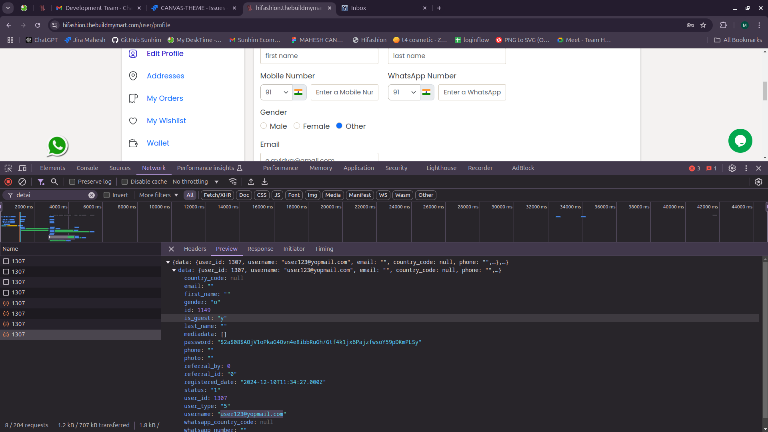The image size is (768, 432).
Task: Select the Fetch/XHR filter
Action: [217, 195]
